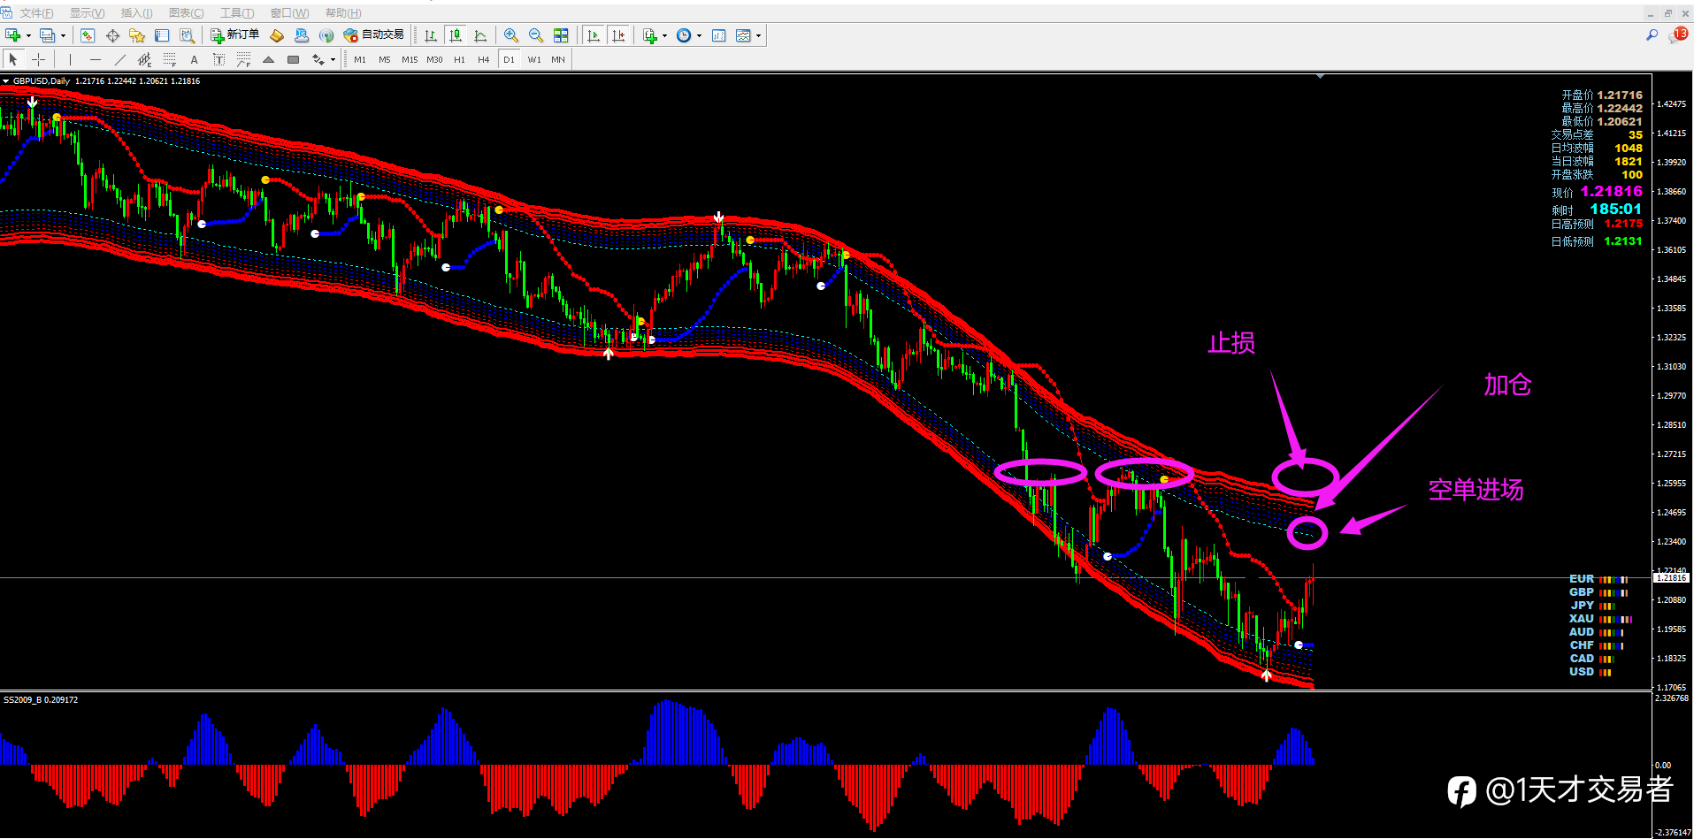Switch to the M30 timeframe
This screenshot has width=1694, height=839.
434,59
